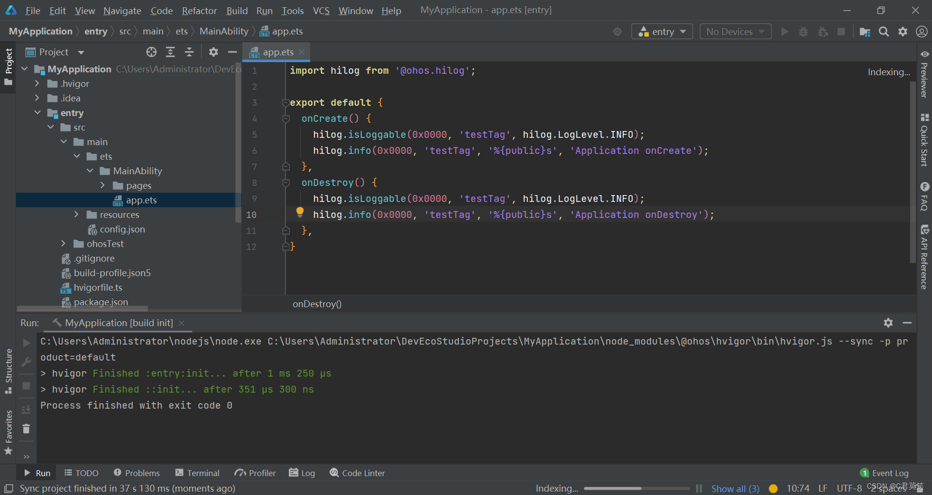Image resolution: width=932 pixels, height=495 pixels.
Task: Open the Code Linter tool tab
Action: click(357, 473)
